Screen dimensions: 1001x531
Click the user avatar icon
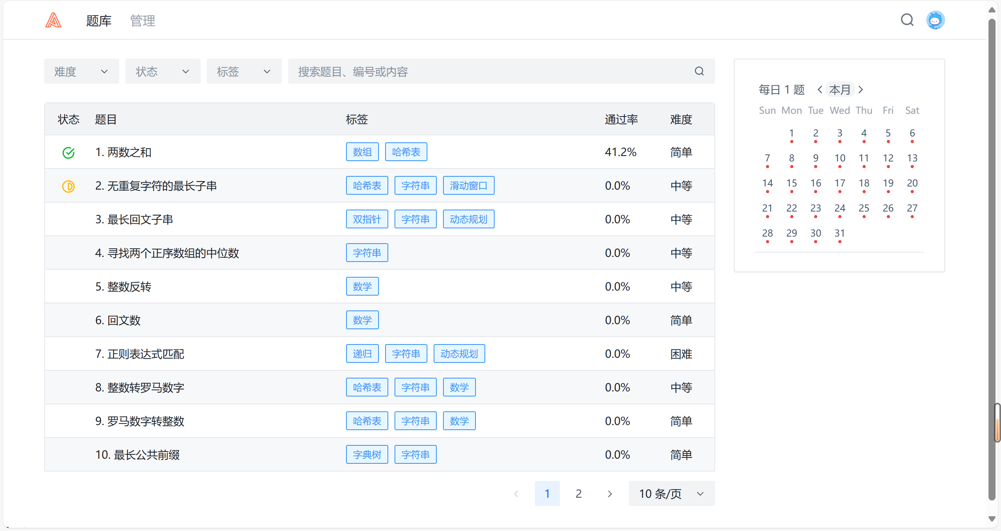(935, 20)
